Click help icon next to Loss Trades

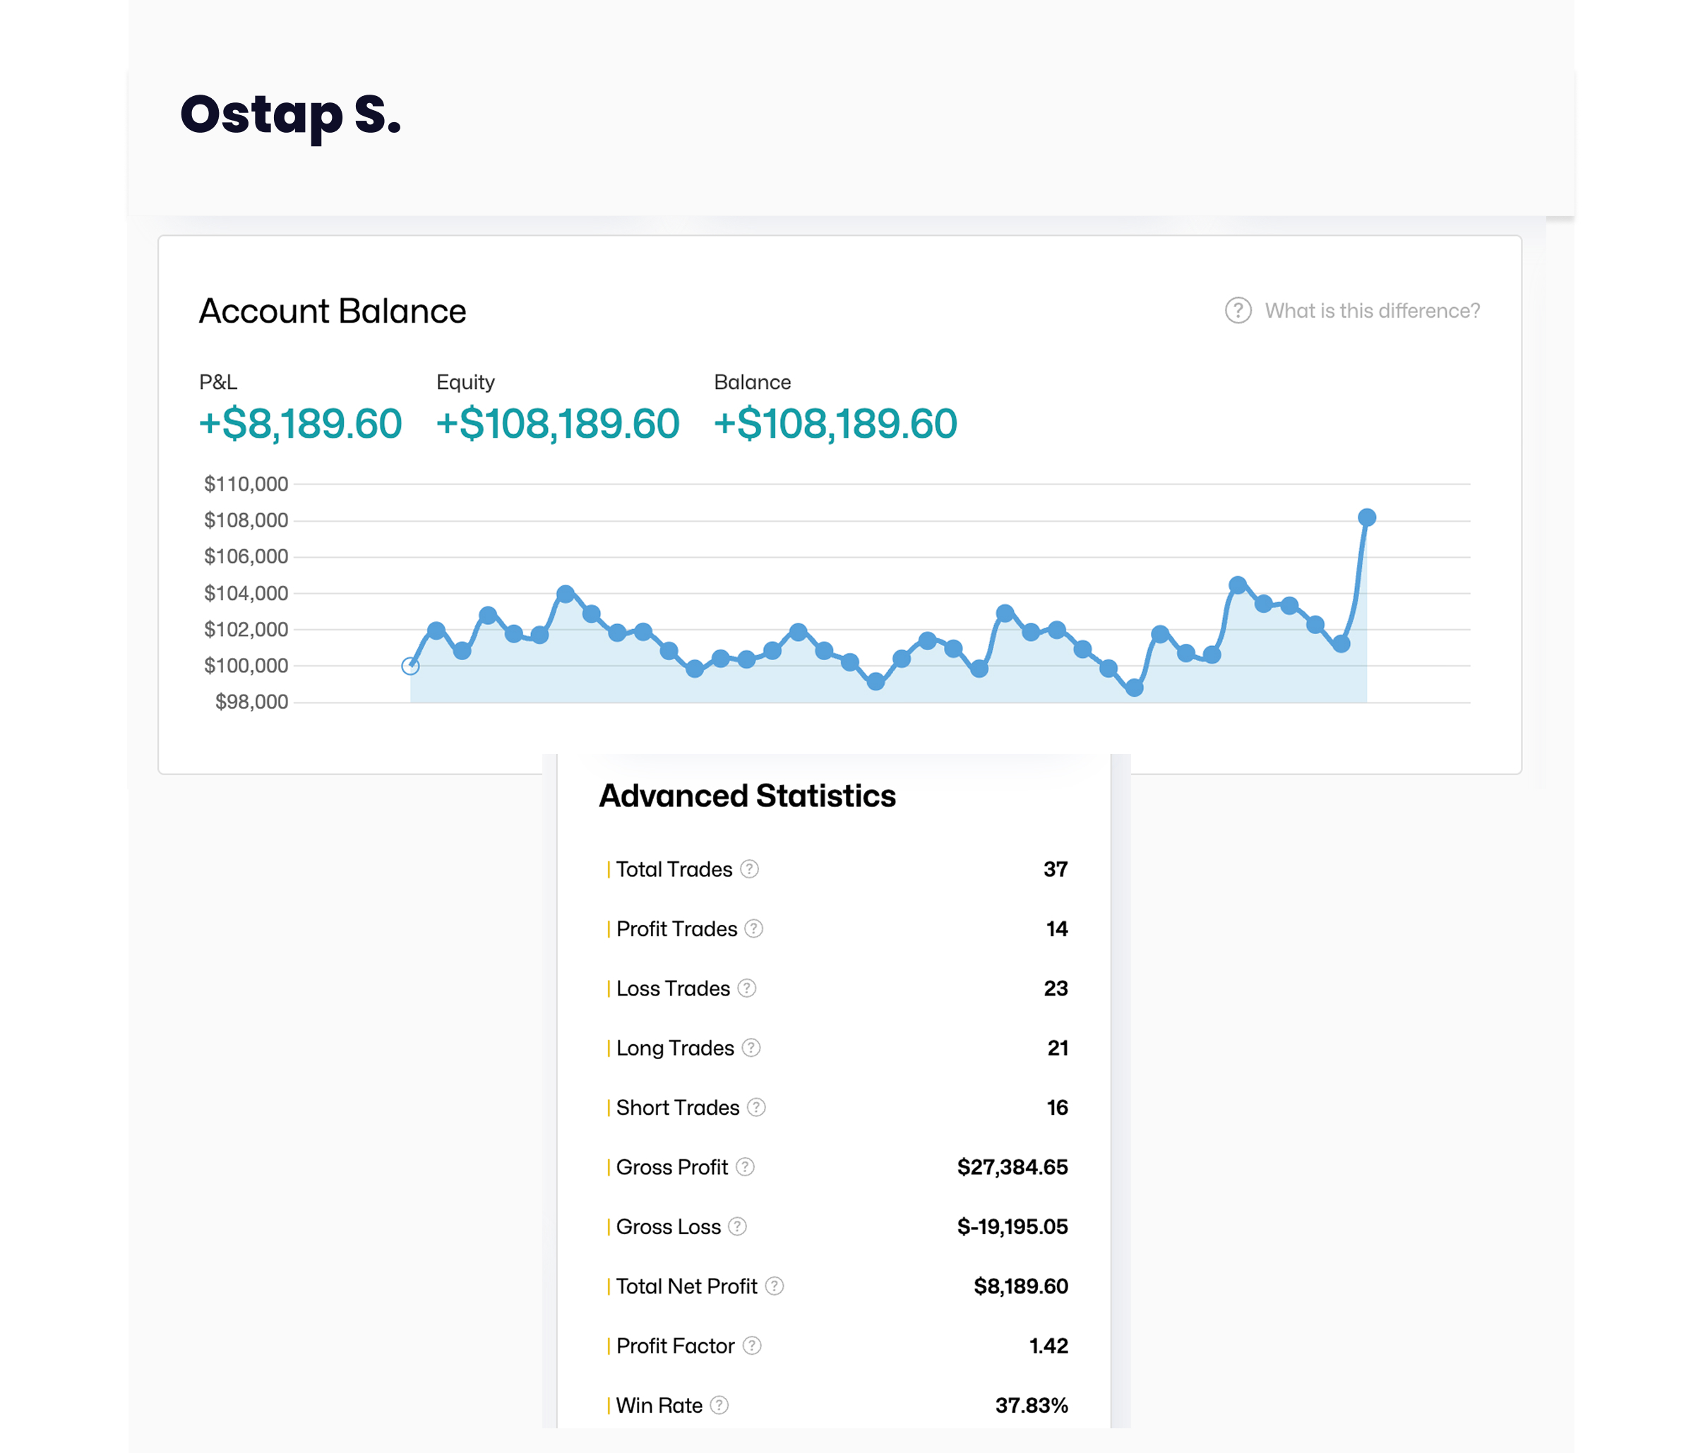[746, 988]
